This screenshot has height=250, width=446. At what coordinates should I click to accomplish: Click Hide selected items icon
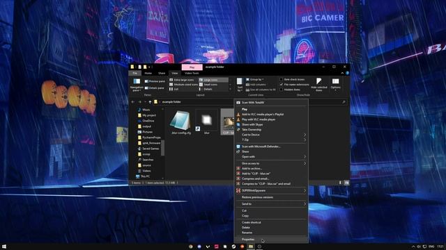point(319,85)
